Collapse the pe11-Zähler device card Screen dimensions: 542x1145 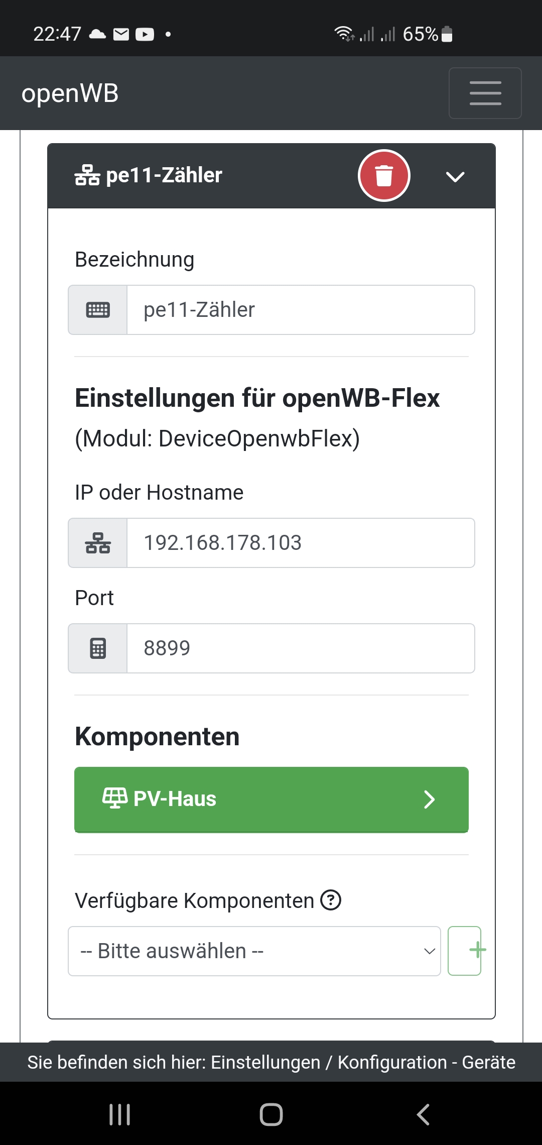point(455,176)
